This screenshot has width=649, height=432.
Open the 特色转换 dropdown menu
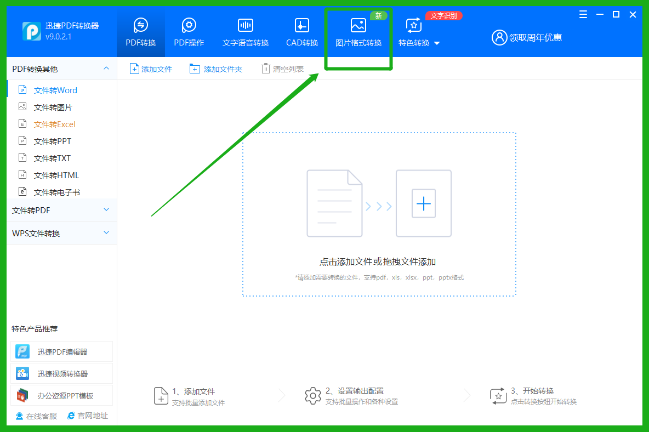[x=419, y=32]
